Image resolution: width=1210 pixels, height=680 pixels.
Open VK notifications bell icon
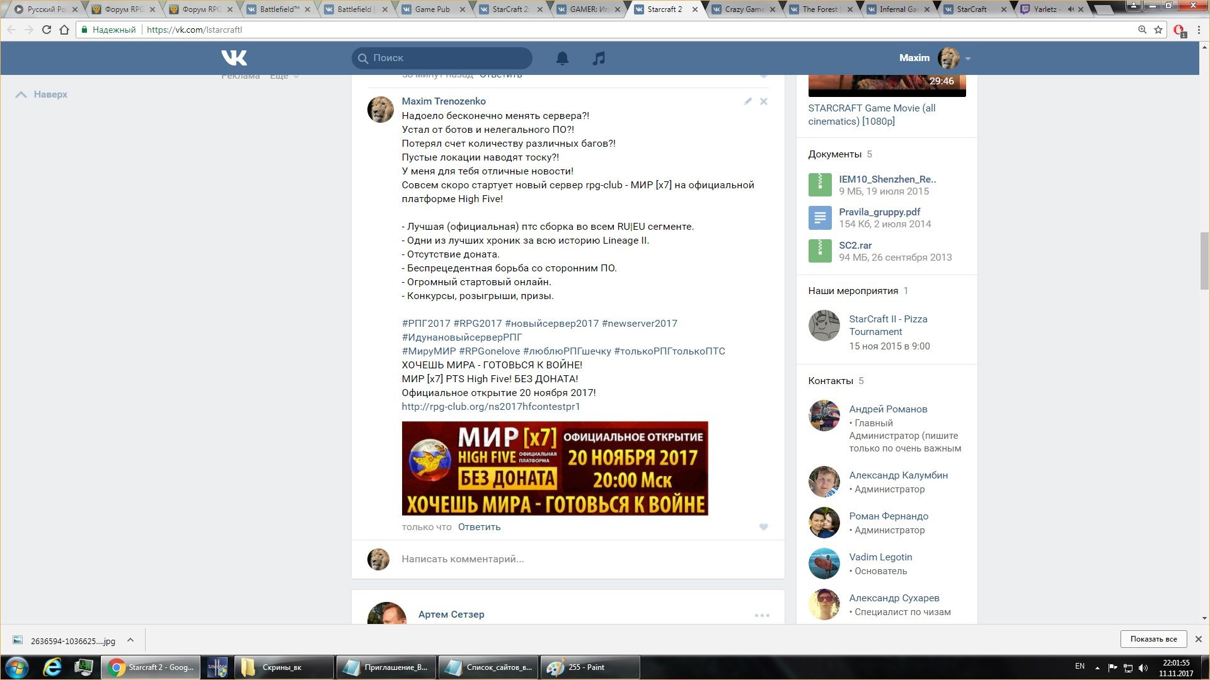click(562, 58)
